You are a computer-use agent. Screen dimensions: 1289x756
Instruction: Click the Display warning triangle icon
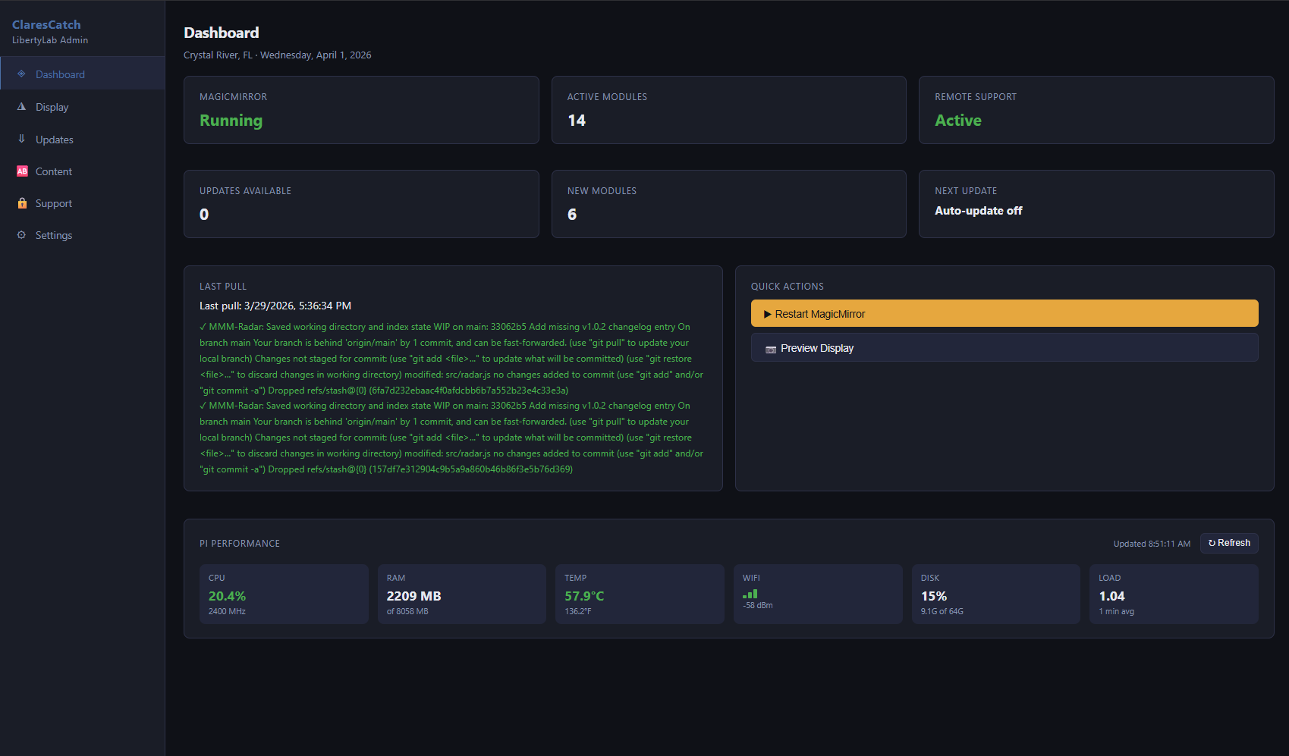(21, 106)
